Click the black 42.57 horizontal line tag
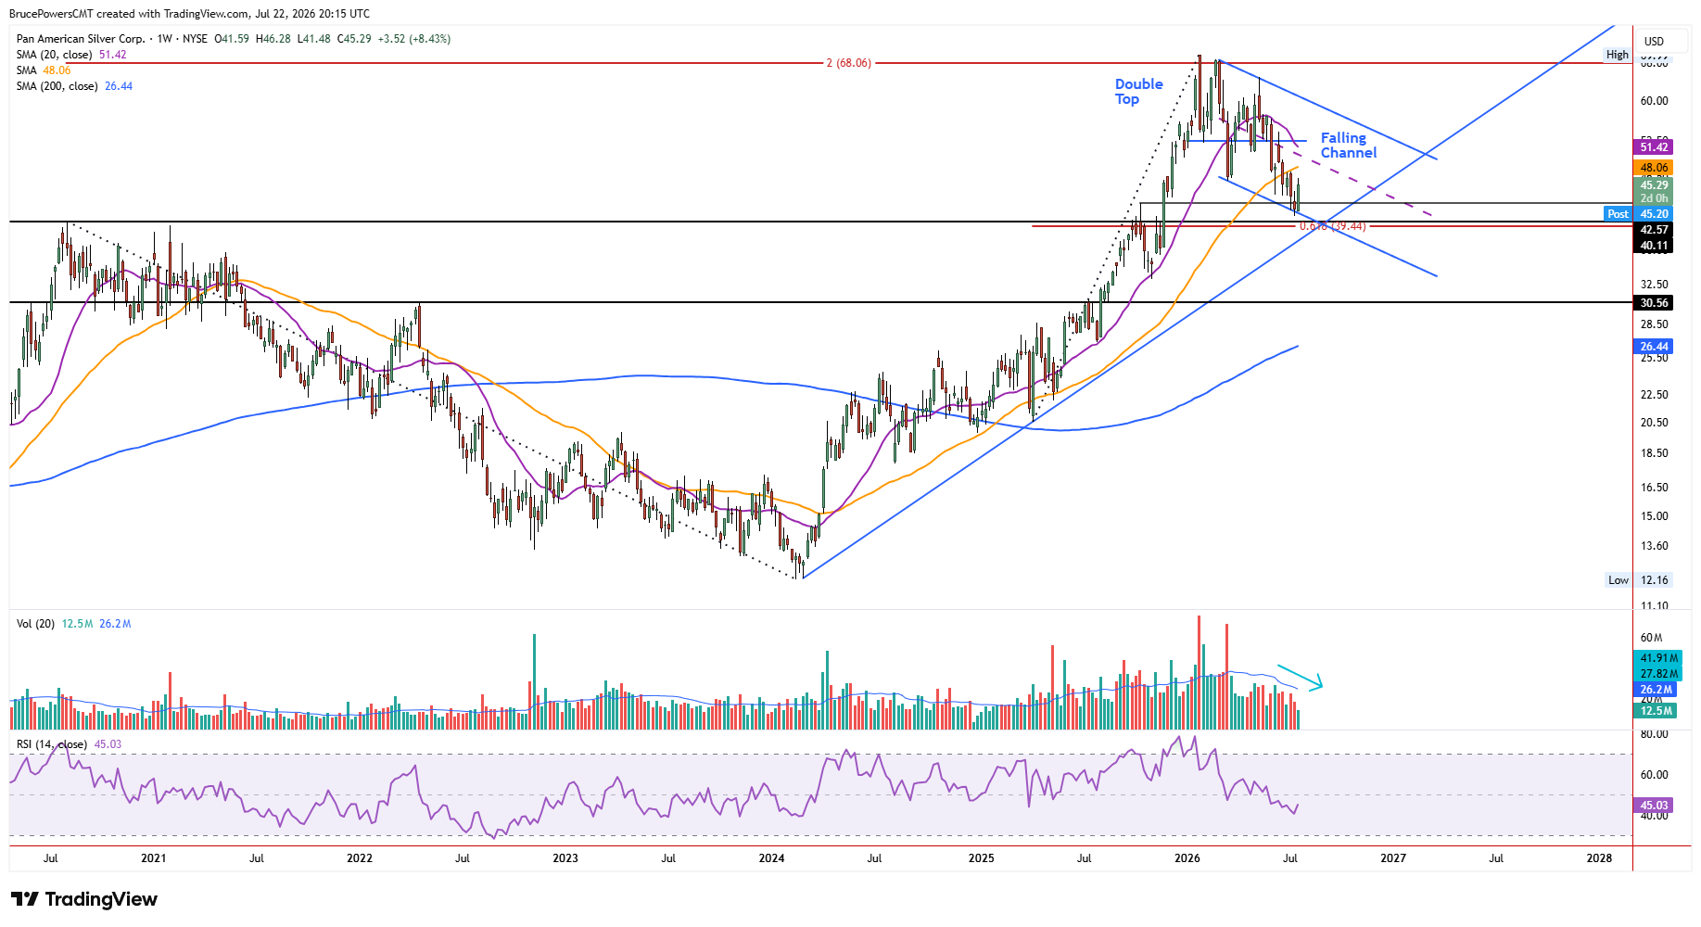The width and height of the screenshot is (1701, 927). [1654, 230]
